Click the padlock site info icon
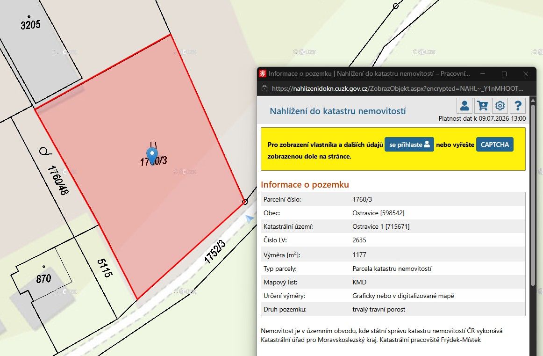The image size is (543, 356). [264, 88]
